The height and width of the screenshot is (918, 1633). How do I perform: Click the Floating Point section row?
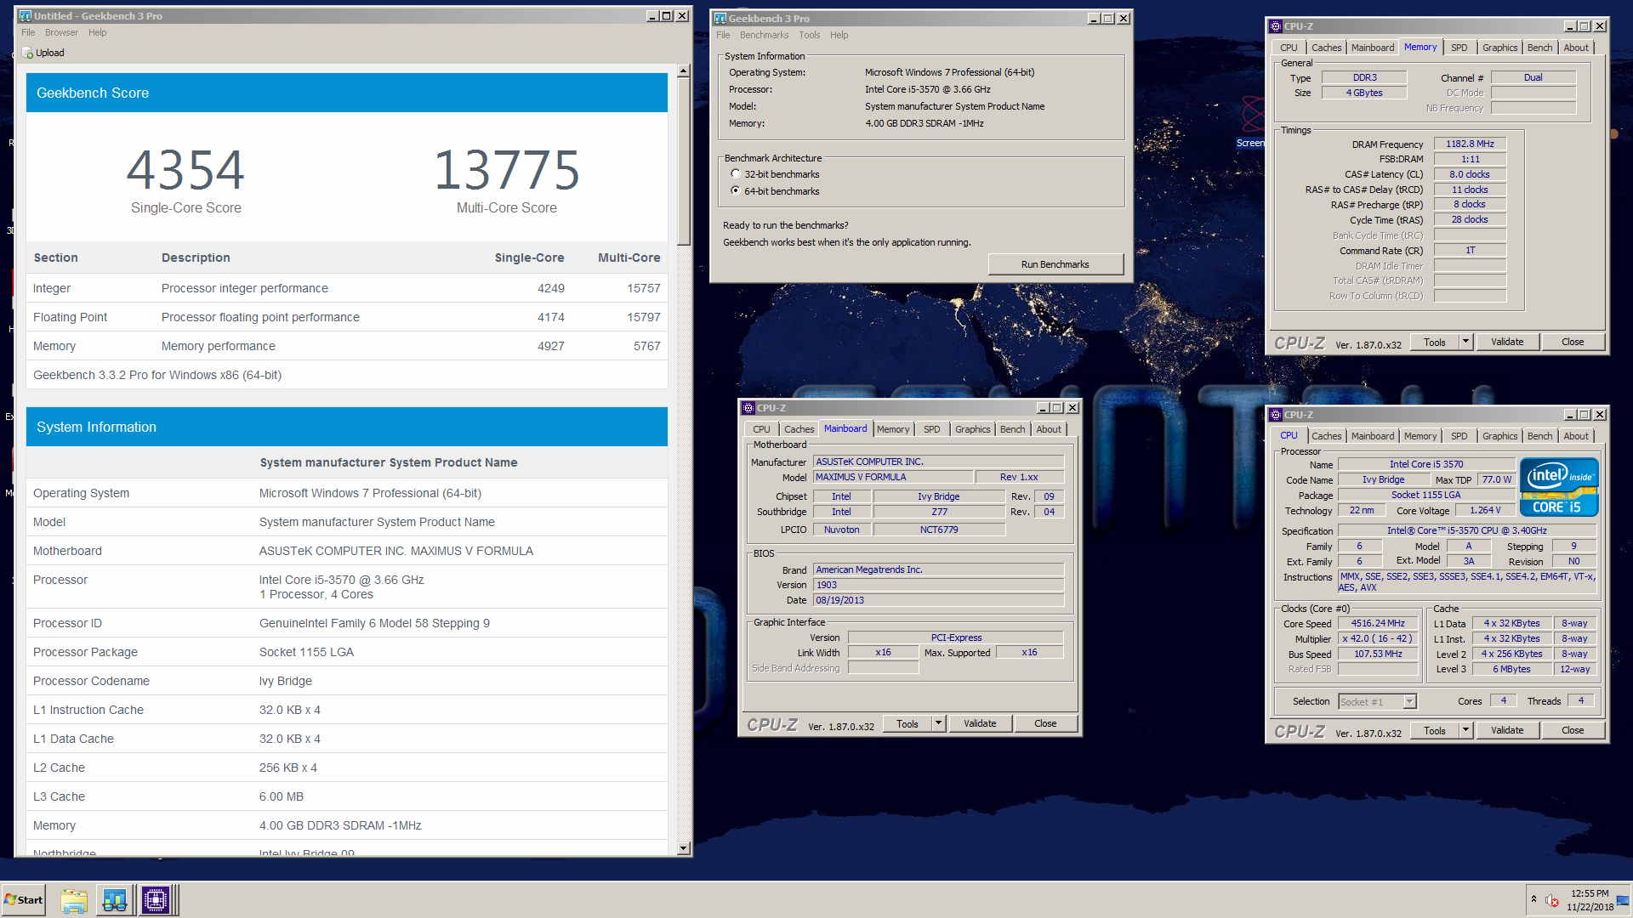(346, 317)
